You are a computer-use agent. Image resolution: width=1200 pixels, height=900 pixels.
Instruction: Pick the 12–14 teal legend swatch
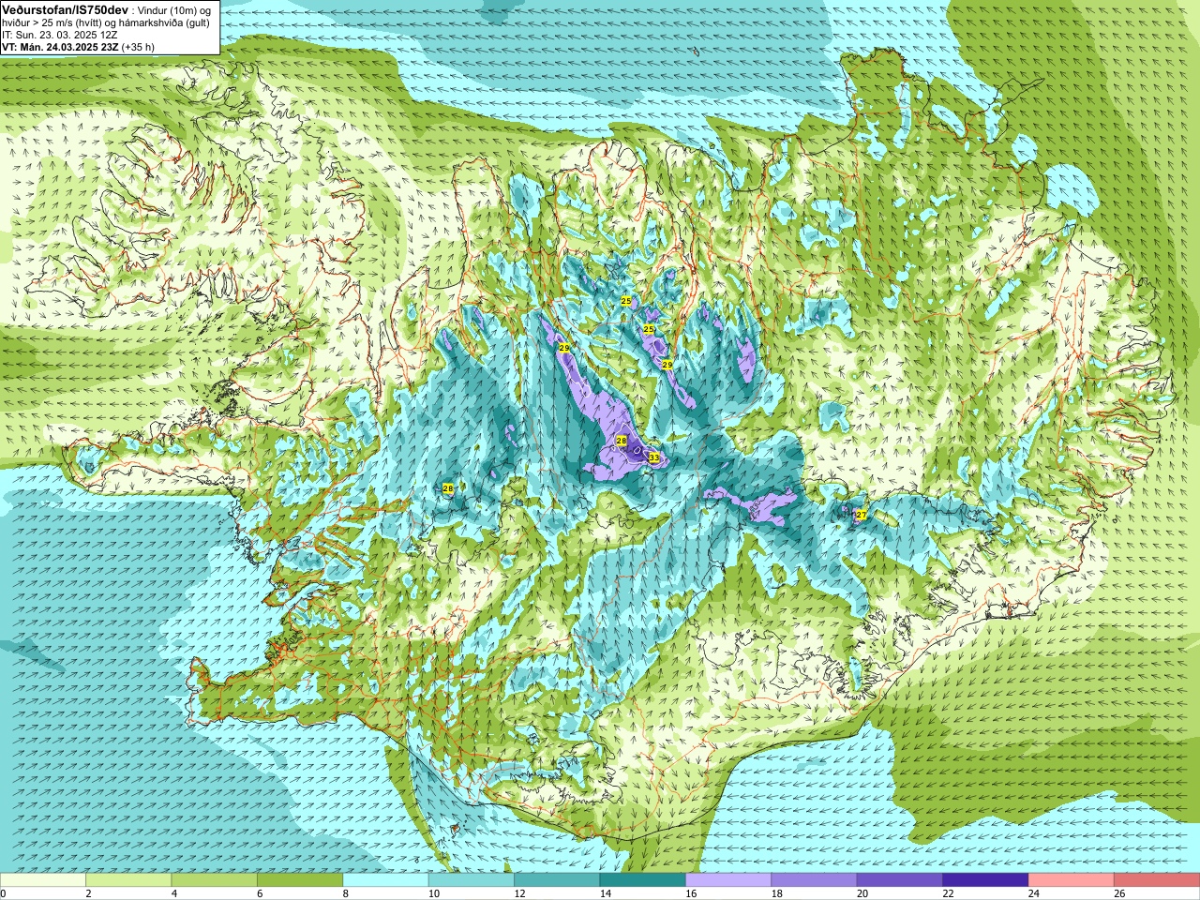(x=557, y=879)
